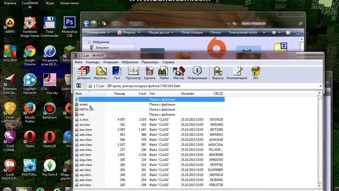The image size is (339, 191).
Task: Select LogMeIn Hamachi desktop icon
Action: (30, 84)
